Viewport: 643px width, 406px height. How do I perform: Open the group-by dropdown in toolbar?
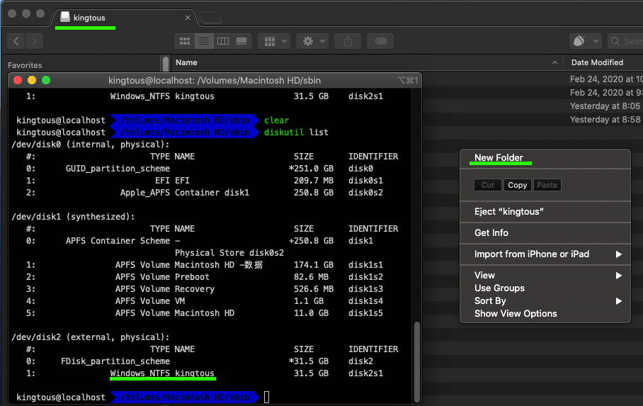pos(275,41)
